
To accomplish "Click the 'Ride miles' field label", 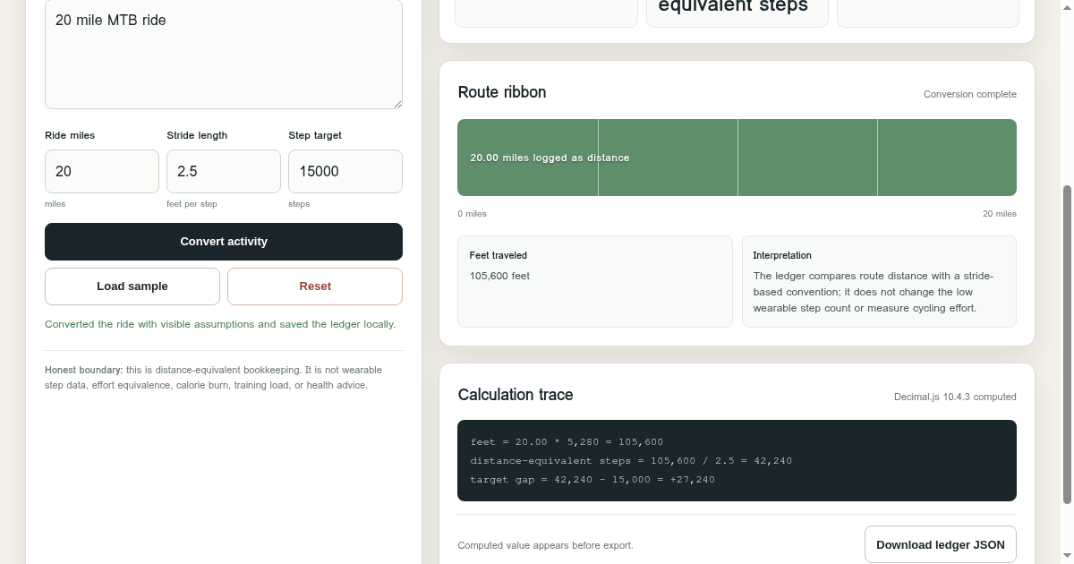I will [70, 135].
